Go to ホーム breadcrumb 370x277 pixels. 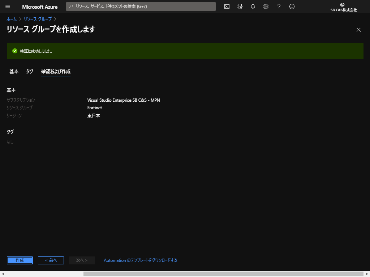tap(12, 19)
